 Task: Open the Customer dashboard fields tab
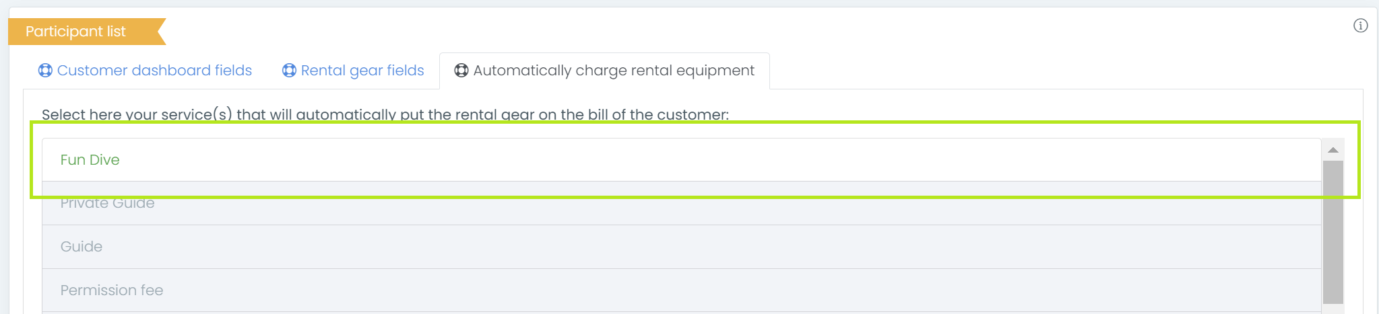[x=154, y=71]
